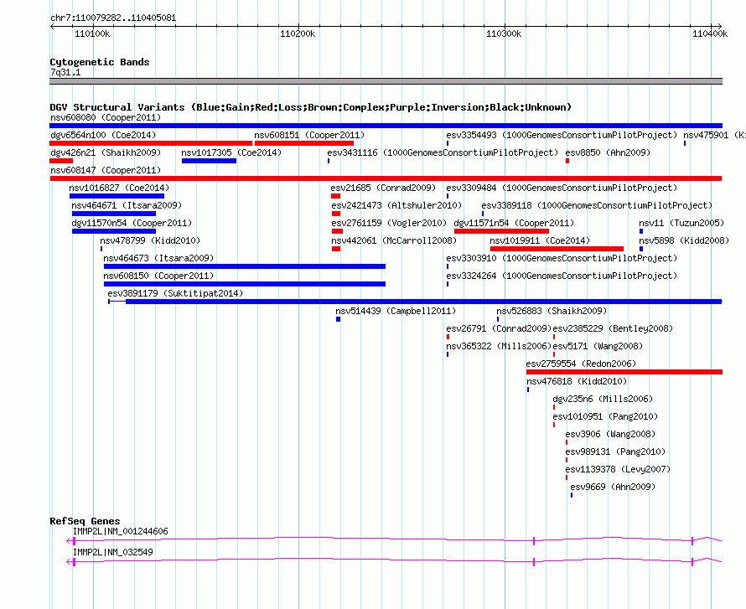Open the dgv6564n100 (Coe2014) variant
This screenshot has height=609, width=746.
pos(103,135)
